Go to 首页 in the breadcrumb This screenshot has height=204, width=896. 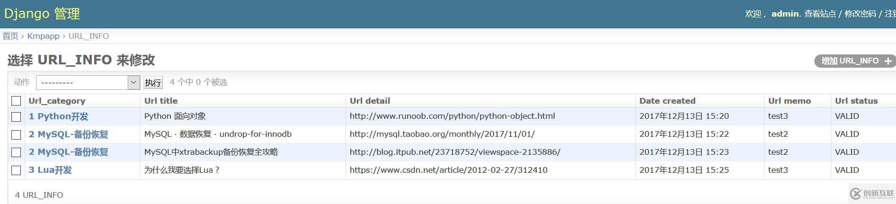pos(10,36)
